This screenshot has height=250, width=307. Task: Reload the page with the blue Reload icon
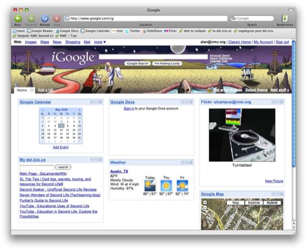coord(45,18)
